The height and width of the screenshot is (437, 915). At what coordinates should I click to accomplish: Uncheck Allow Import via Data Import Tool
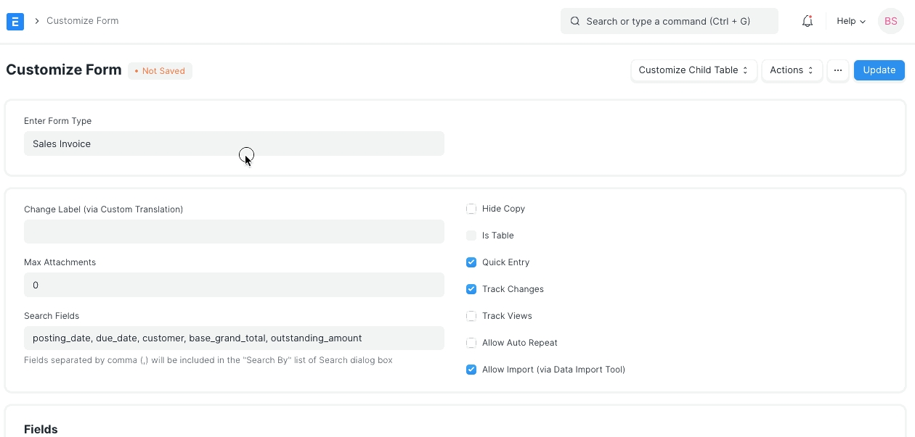471,370
